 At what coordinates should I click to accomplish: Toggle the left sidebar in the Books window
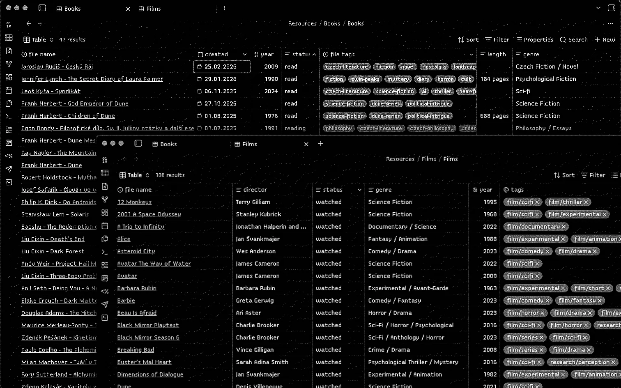coord(42,8)
